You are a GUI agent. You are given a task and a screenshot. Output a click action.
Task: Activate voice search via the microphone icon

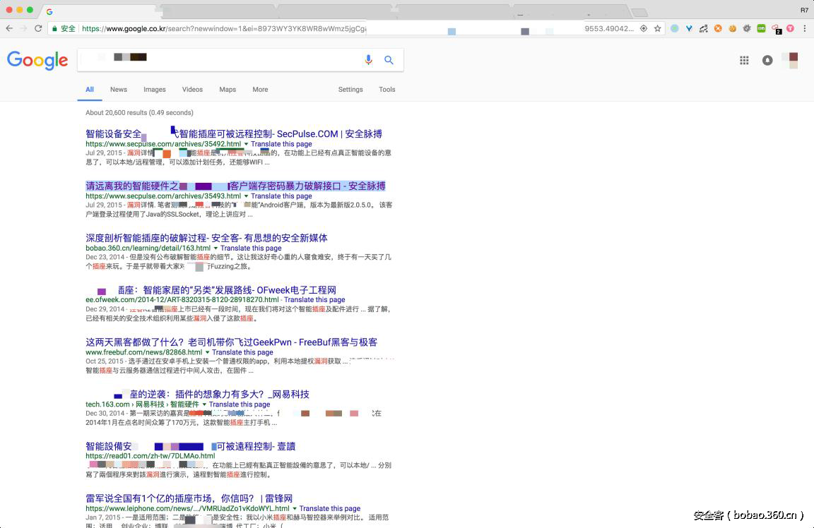tap(368, 59)
